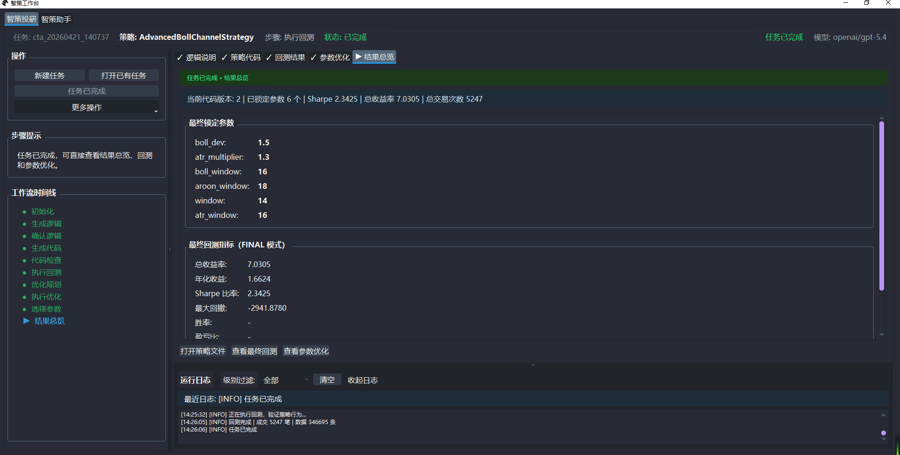Select 优化规划 in the workflow timeline
Screen dimensions: 900x455
click(46, 284)
